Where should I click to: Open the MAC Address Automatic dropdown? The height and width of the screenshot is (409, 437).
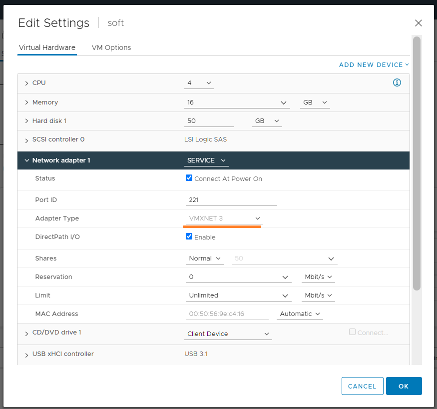coord(300,314)
